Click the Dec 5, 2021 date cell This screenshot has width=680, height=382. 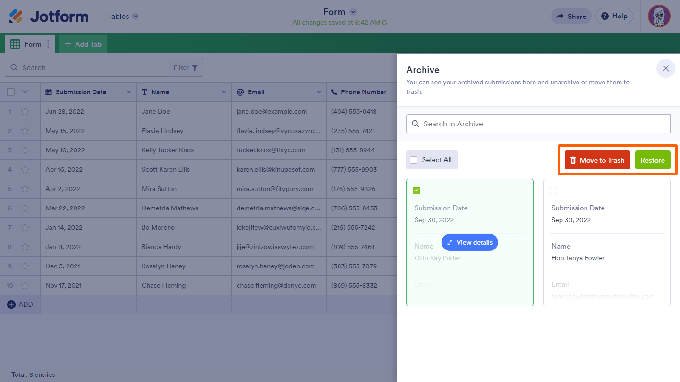pyautogui.click(x=88, y=266)
